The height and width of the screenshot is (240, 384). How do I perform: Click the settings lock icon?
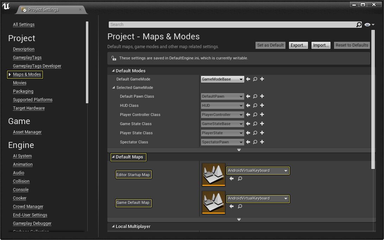[113, 58]
